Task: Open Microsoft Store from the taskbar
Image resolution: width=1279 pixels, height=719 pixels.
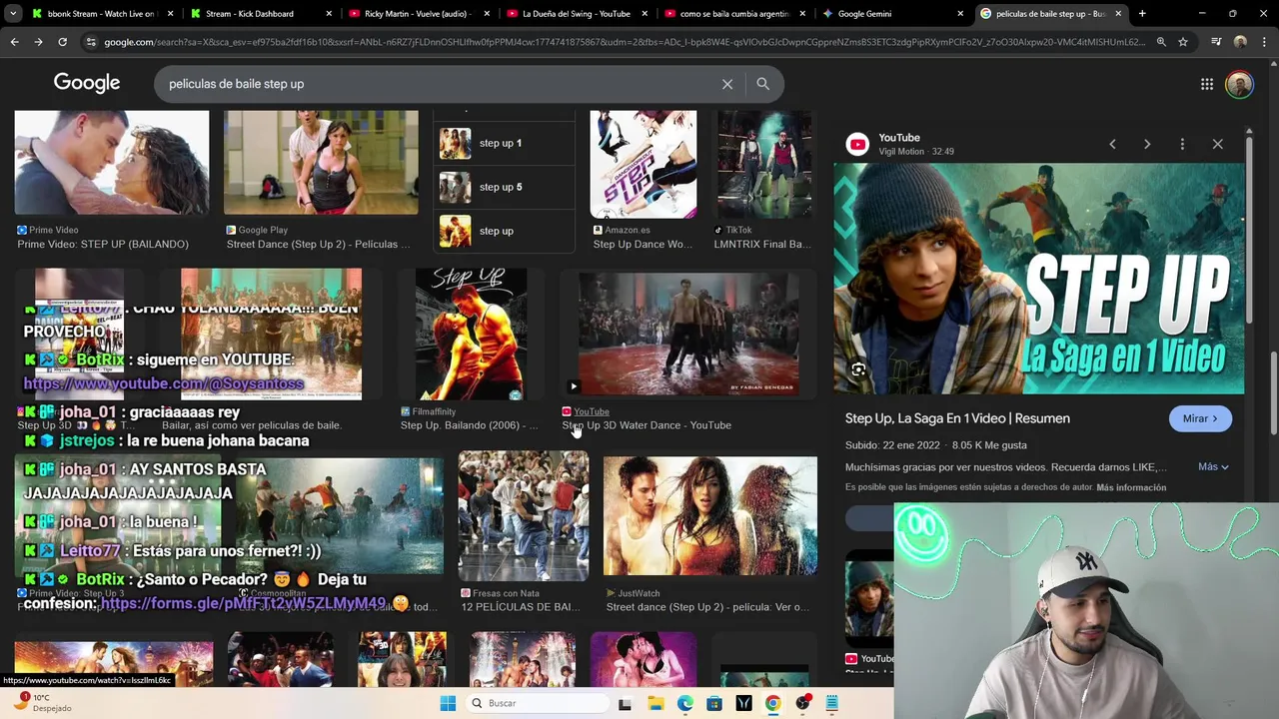Action: point(714,703)
